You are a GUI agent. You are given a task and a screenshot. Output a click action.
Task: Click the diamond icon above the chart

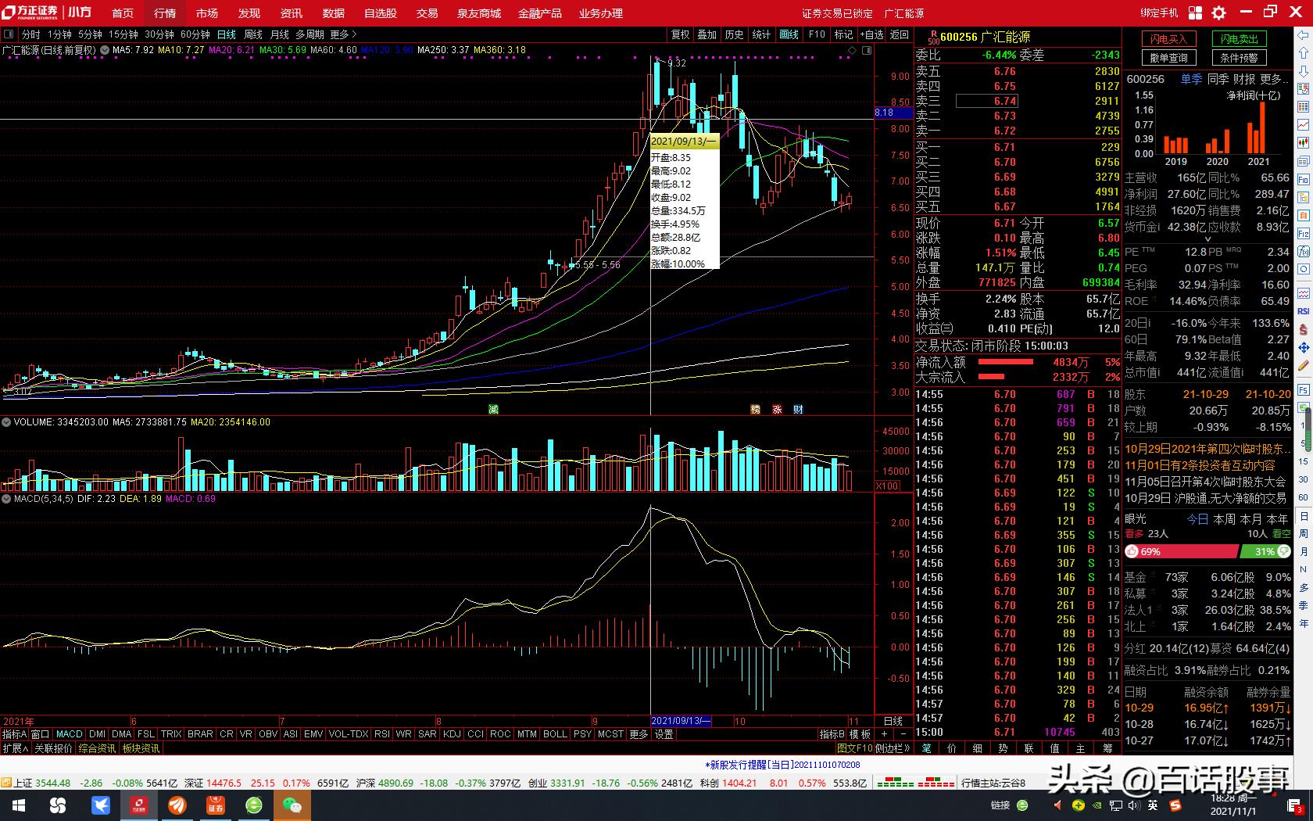[852, 51]
